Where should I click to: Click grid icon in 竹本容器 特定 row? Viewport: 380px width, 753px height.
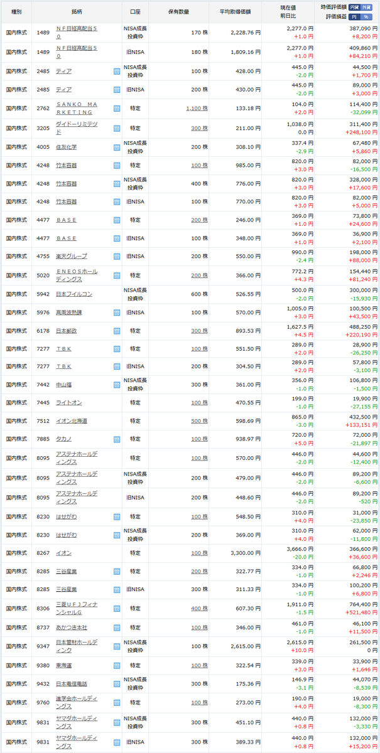click(x=117, y=165)
